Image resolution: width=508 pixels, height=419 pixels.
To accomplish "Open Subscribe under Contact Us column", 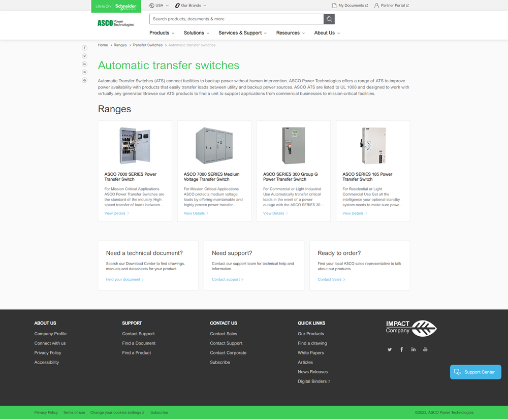I will (x=220, y=362).
